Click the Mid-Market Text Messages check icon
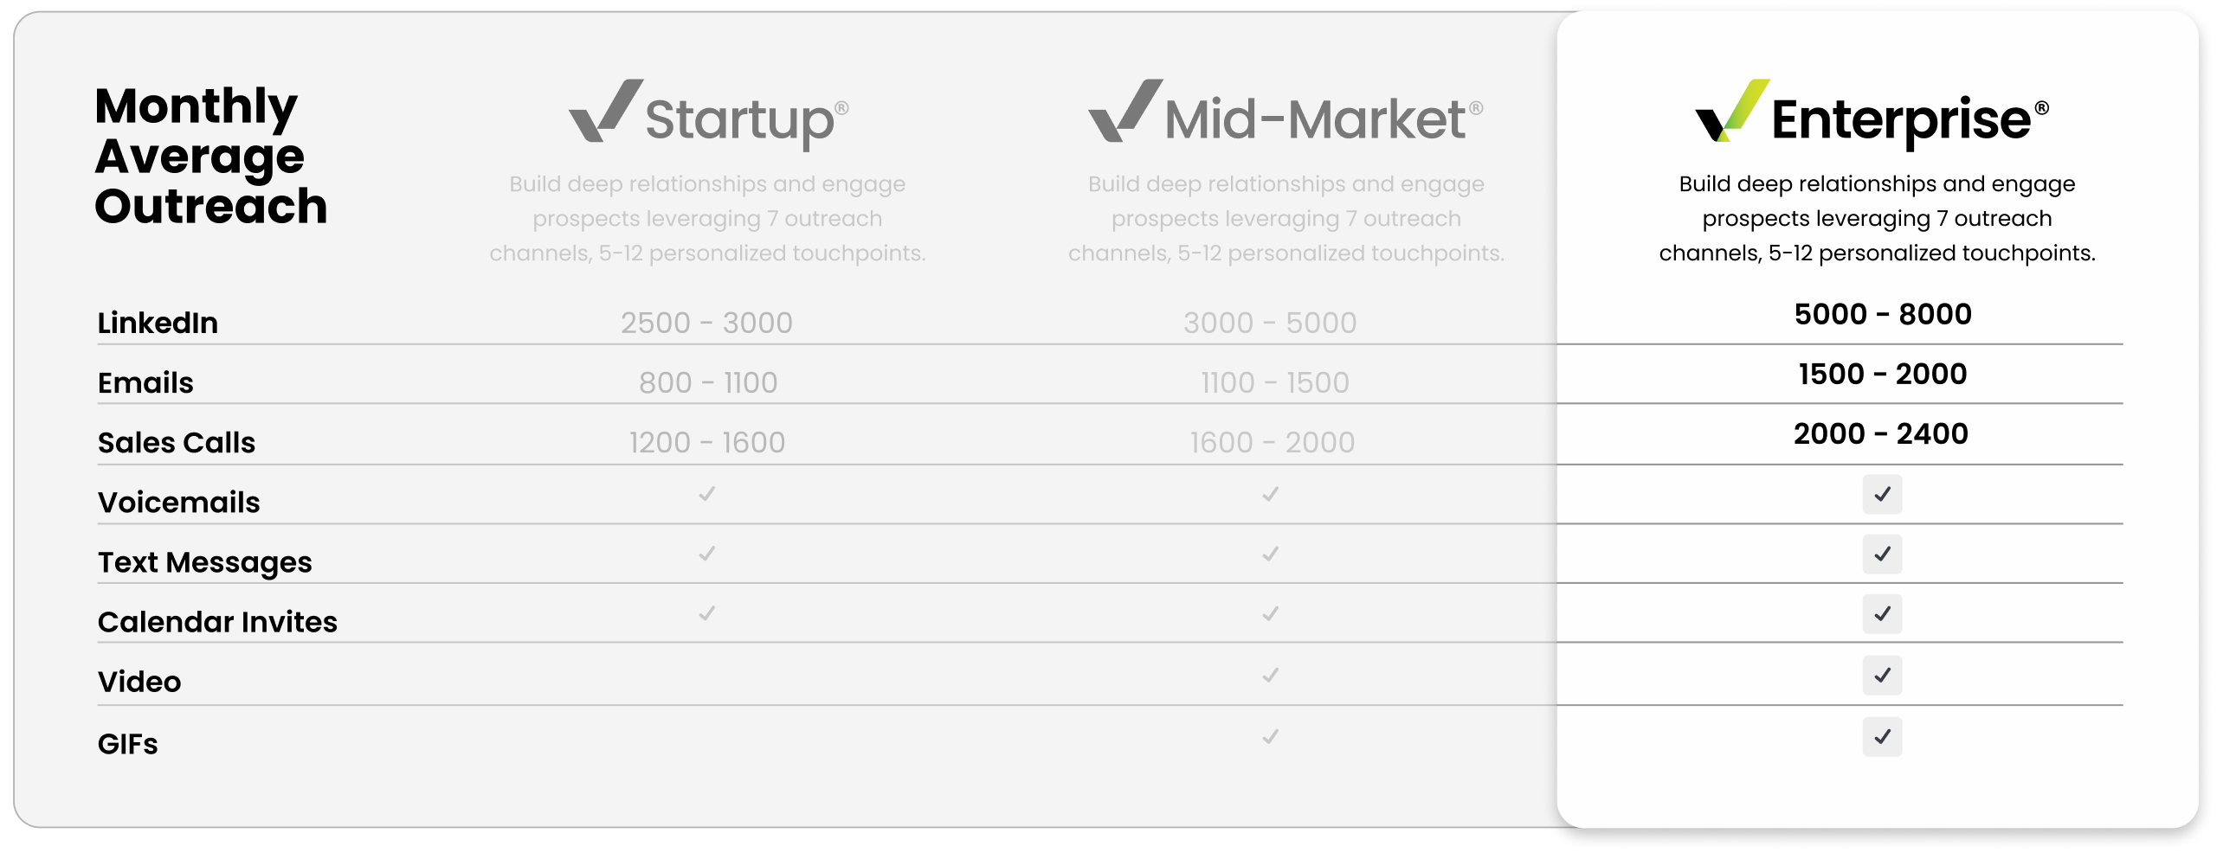The image size is (2236, 859). pos(1271,554)
